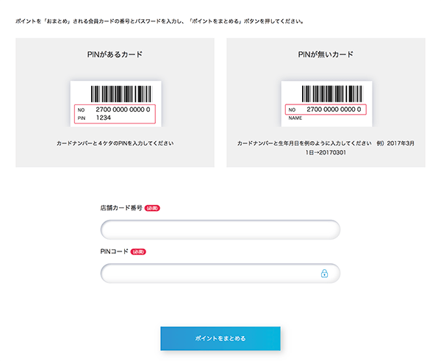Click the red 必須 badge beside PINコード
The height and width of the screenshot is (361, 441).
(x=138, y=252)
